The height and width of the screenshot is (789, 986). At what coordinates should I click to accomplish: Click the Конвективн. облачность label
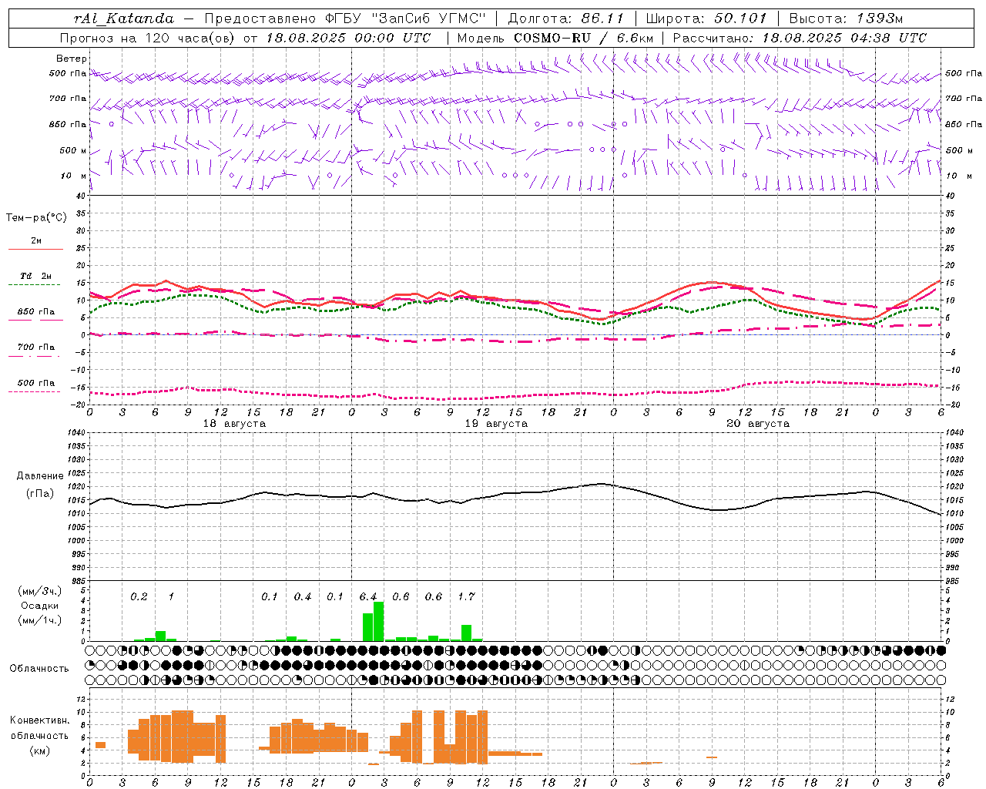coord(39,728)
